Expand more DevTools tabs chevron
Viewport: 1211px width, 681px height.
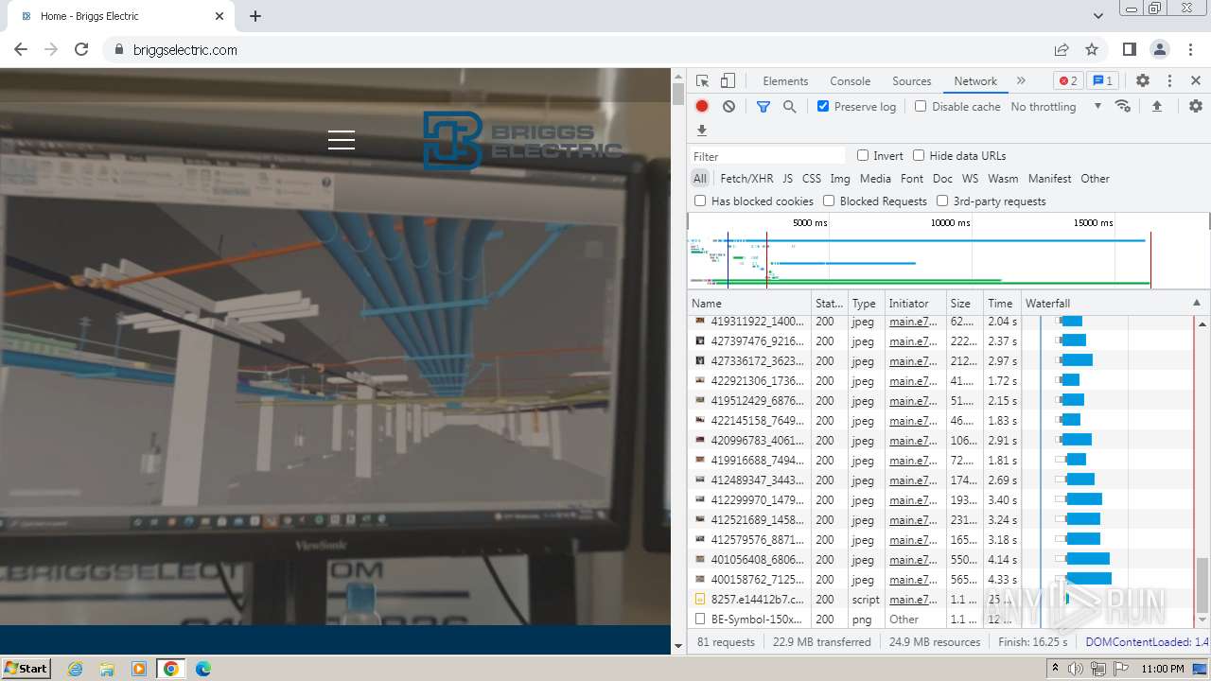(x=1021, y=81)
